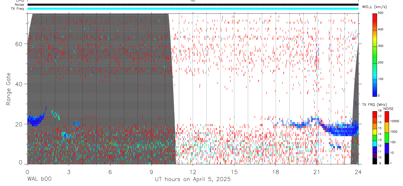
Task: Click the 60 tick on the Range Gate axis
Action: pyautogui.click(x=19, y=44)
